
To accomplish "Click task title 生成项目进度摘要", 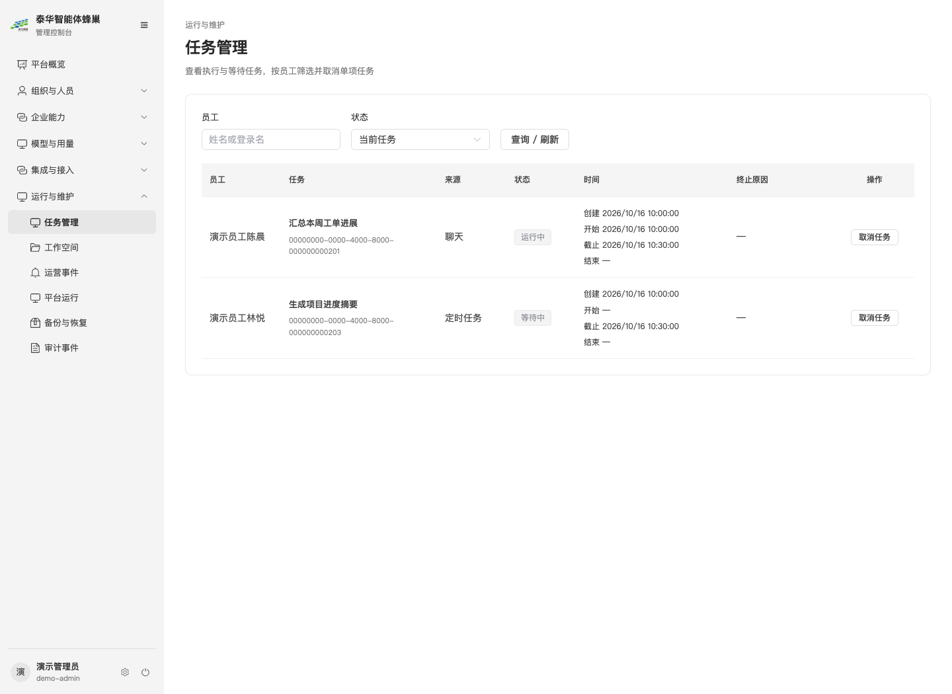I will click(x=323, y=305).
